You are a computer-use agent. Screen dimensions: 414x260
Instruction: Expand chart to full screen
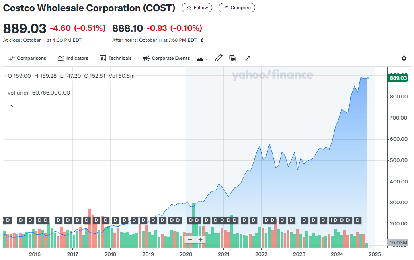248,58
